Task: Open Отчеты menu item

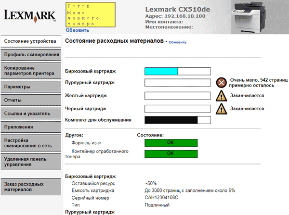Action: (x=31, y=100)
